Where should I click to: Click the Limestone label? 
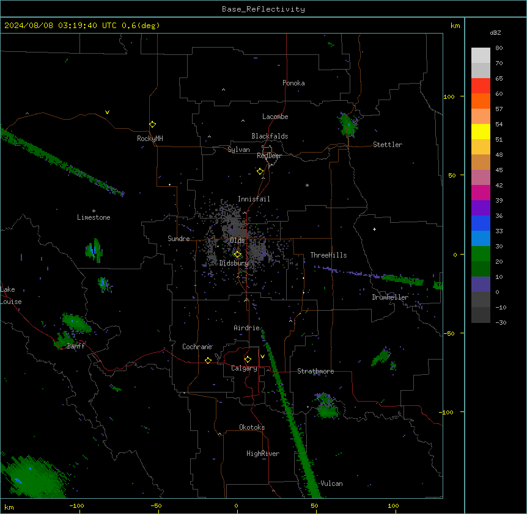(94, 217)
